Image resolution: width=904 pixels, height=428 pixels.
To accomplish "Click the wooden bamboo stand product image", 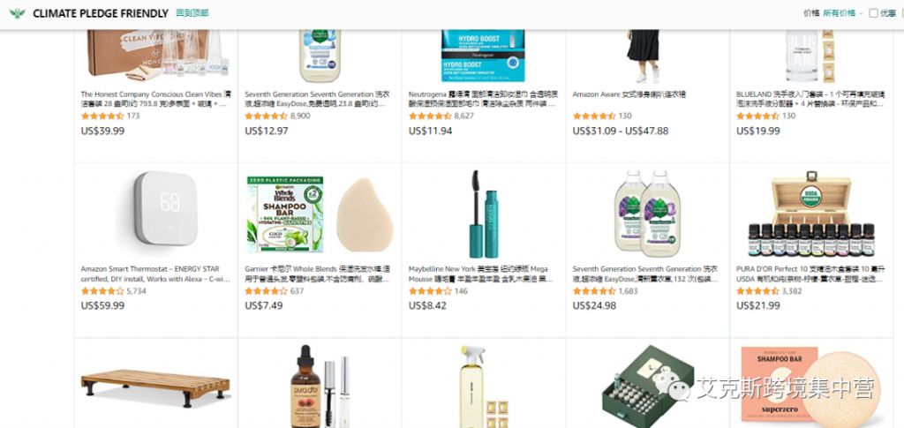I will click(x=155, y=388).
